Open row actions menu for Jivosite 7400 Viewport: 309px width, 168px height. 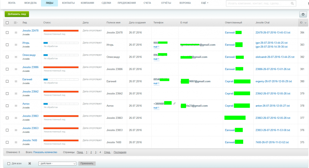16,142
